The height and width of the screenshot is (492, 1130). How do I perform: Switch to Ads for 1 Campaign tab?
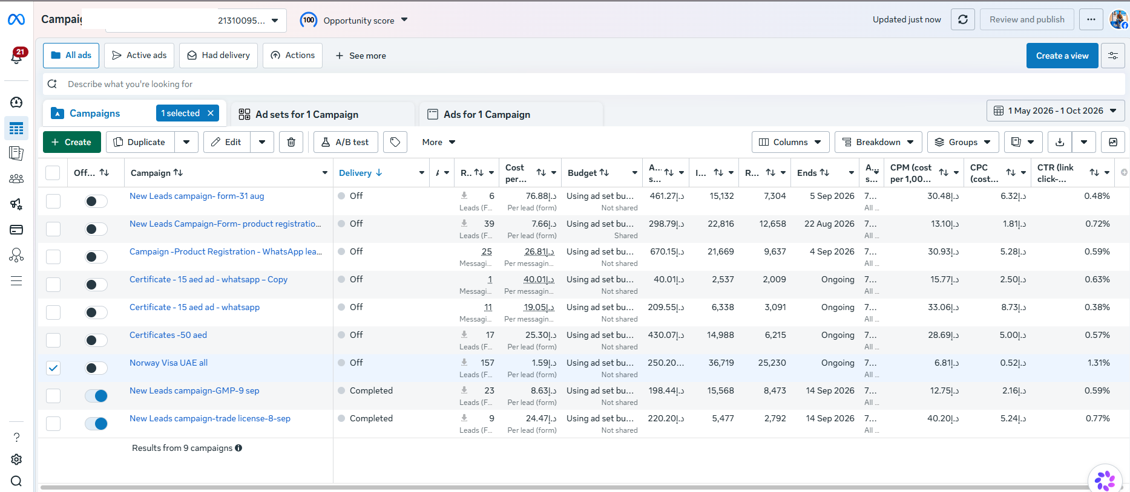(x=511, y=114)
